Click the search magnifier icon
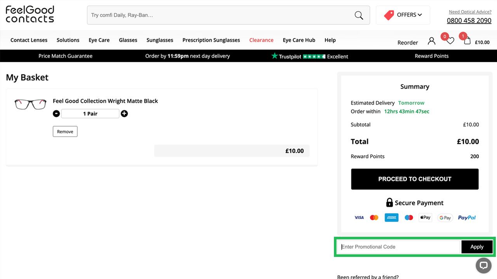Image resolution: width=497 pixels, height=279 pixels. [359, 15]
